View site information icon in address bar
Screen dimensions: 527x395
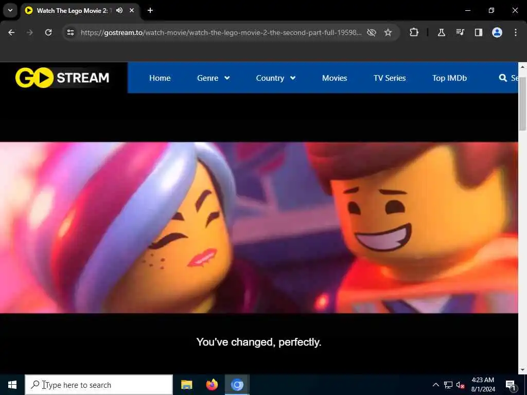point(70,32)
